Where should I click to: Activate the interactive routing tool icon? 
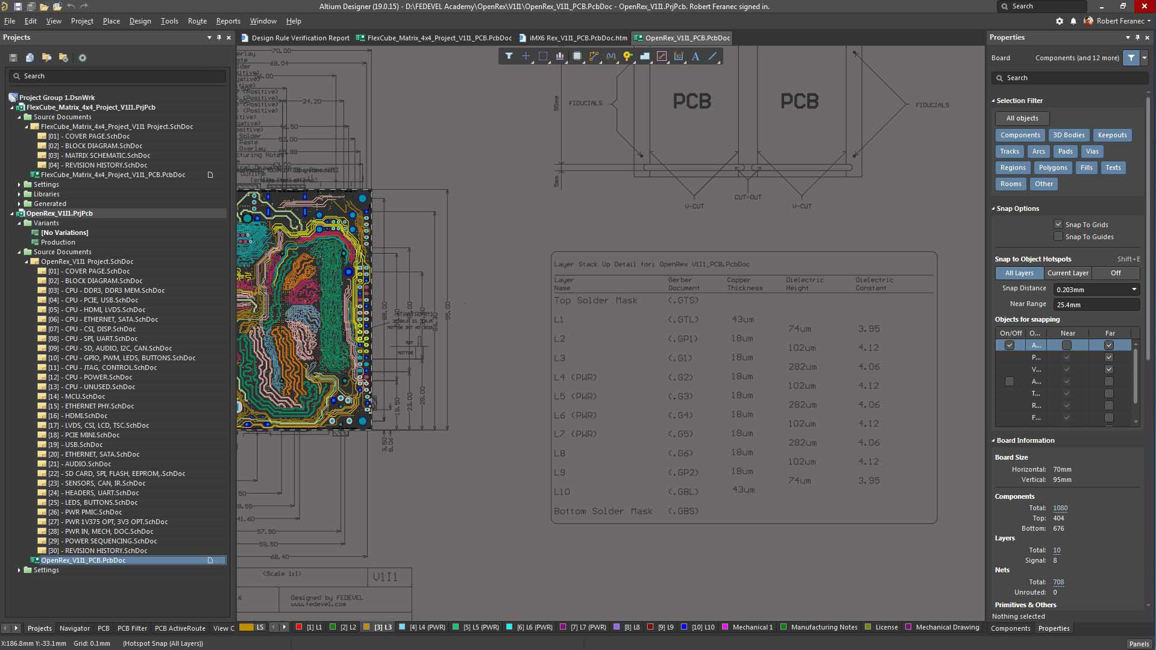(594, 56)
